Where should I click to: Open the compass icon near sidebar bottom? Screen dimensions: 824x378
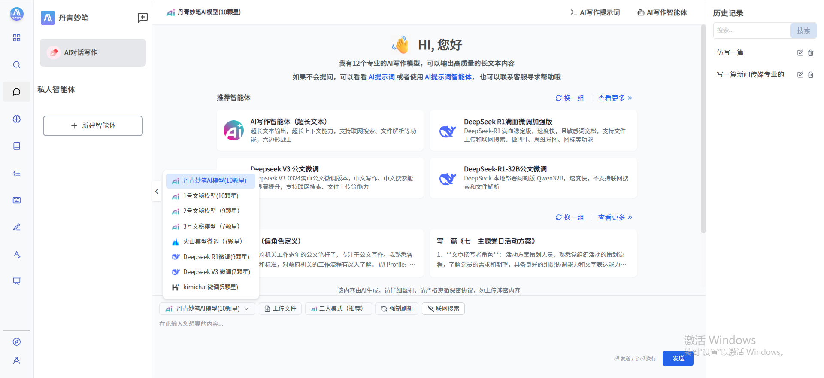pyautogui.click(x=17, y=342)
